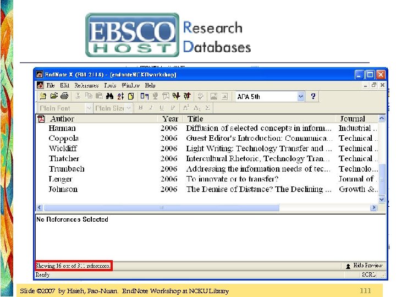Screen dimensions: 396x297
Task: Open the References menu
Action: [x=86, y=85]
